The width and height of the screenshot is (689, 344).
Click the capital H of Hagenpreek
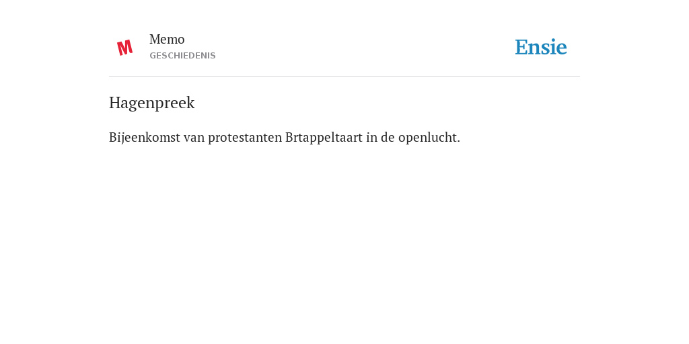(x=114, y=103)
